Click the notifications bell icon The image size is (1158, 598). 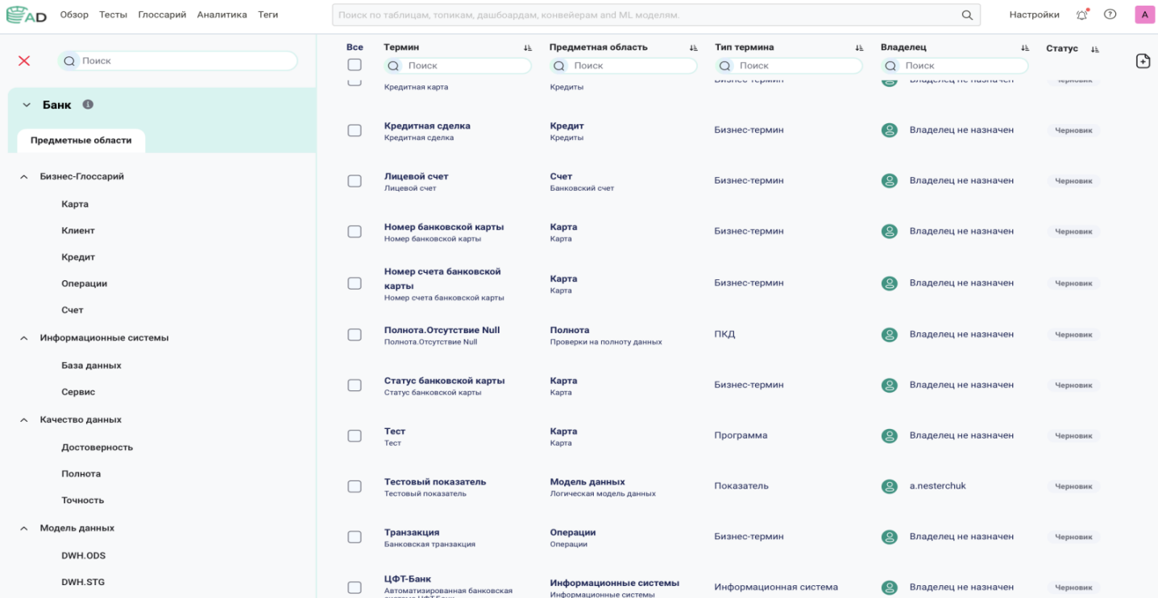1082,14
